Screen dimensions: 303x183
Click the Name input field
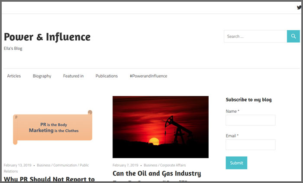pos(251,120)
